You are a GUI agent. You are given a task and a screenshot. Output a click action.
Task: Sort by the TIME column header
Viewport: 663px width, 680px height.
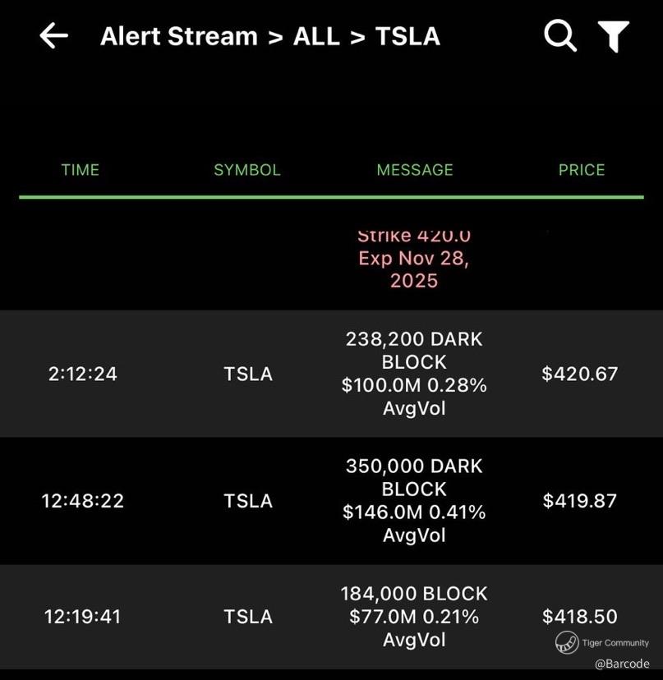(x=80, y=170)
